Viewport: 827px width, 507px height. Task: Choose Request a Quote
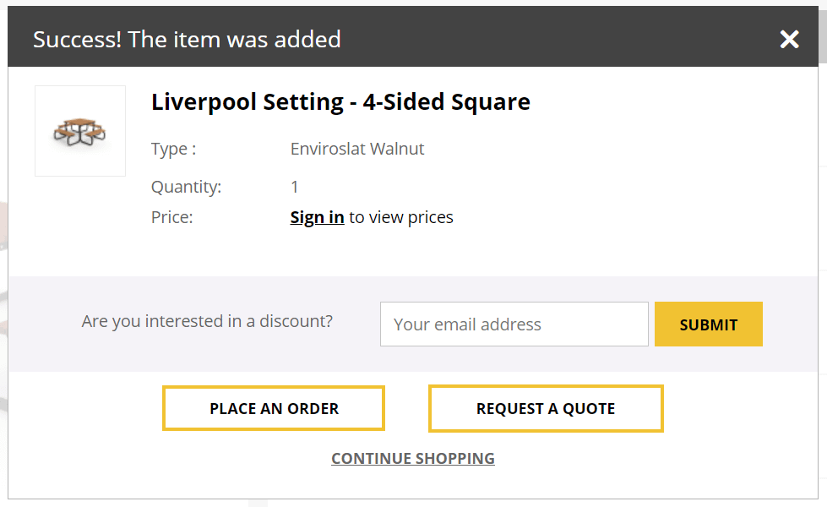click(x=546, y=408)
